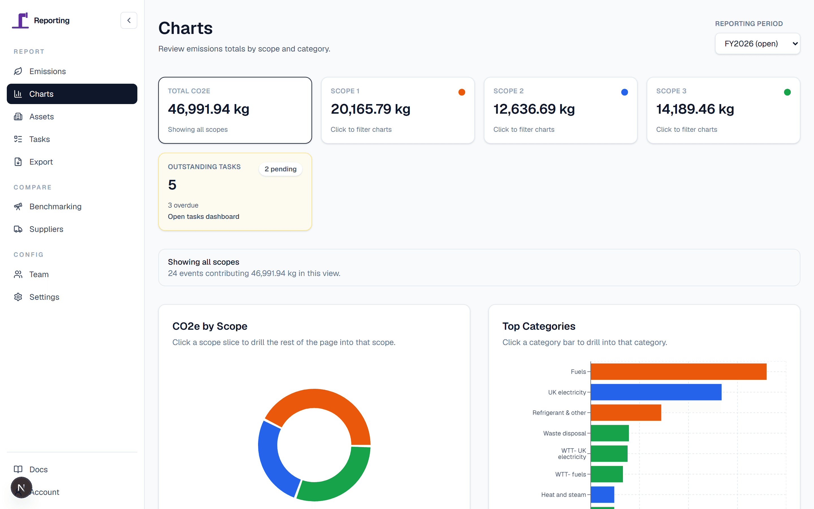Click the 2 pending badge
814x509 pixels.
281,169
